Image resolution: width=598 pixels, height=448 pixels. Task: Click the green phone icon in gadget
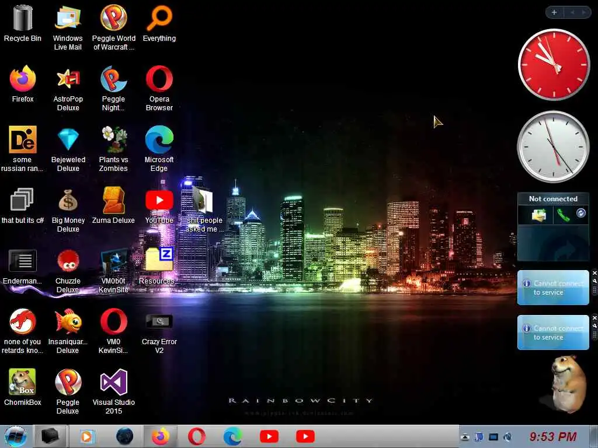[564, 215]
